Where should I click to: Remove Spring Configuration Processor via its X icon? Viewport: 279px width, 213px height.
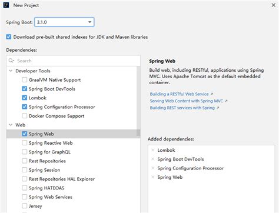pyautogui.click(x=153, y=168)
